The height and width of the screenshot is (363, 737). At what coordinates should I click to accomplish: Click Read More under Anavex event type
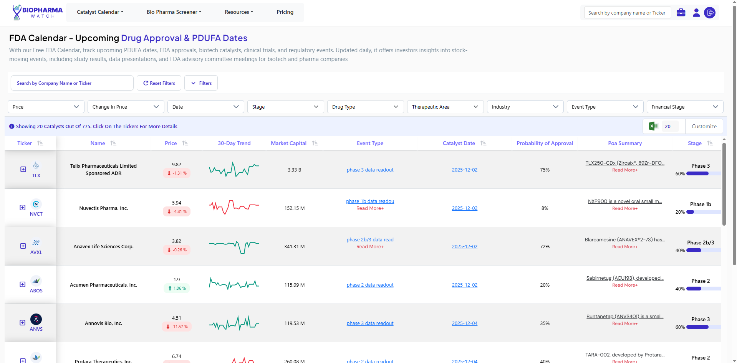pyautogui.click(x=370, y=247)
